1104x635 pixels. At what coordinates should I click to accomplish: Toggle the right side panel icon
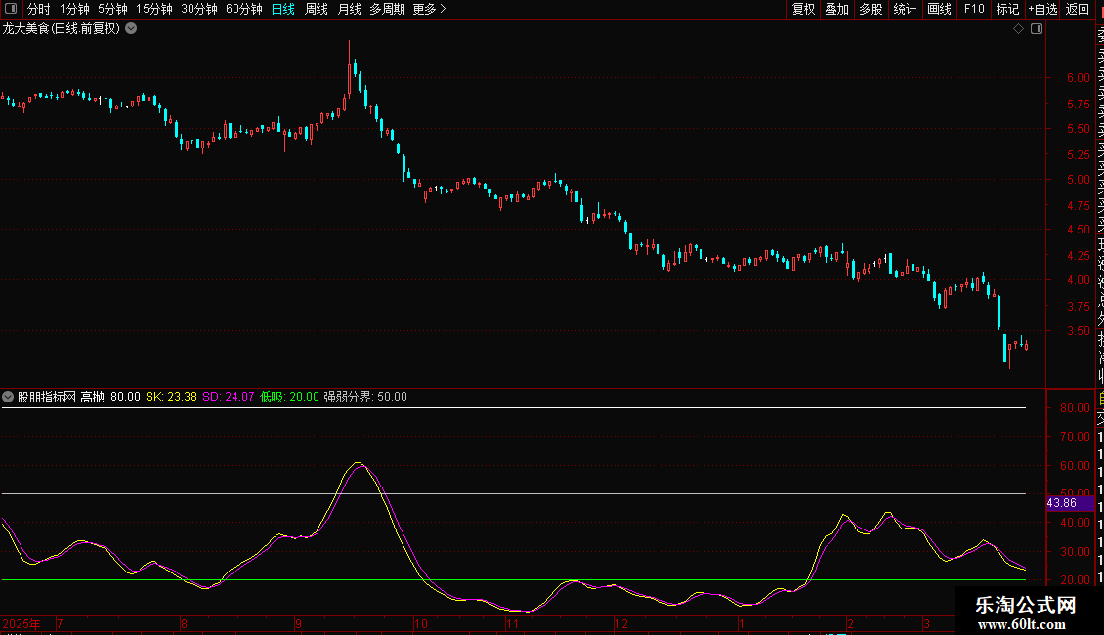click(1037, 29)
